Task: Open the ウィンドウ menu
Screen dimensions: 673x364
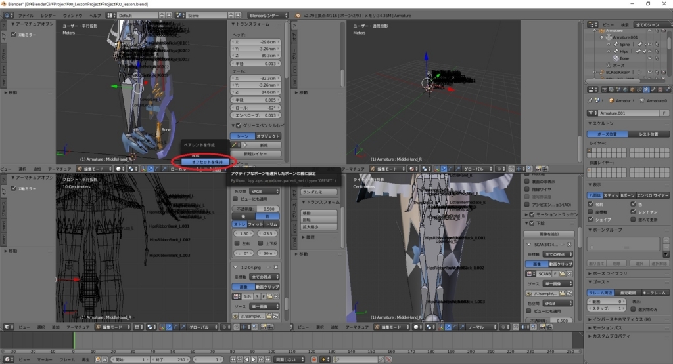Action: (72, 16)
